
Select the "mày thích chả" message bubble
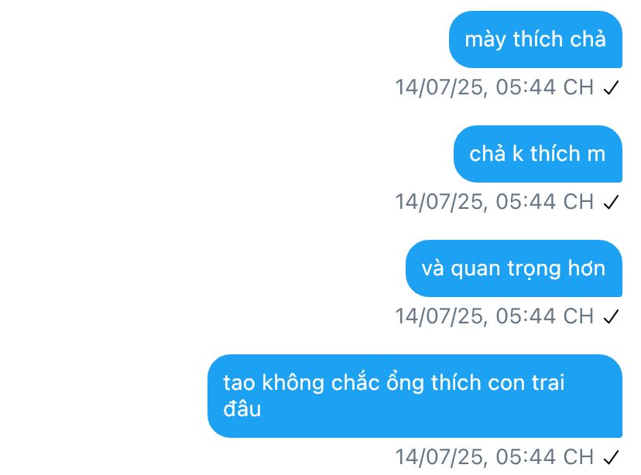[536, 39]
